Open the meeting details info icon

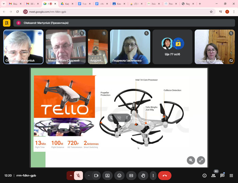pyautogui.click(x=204, y=176)
